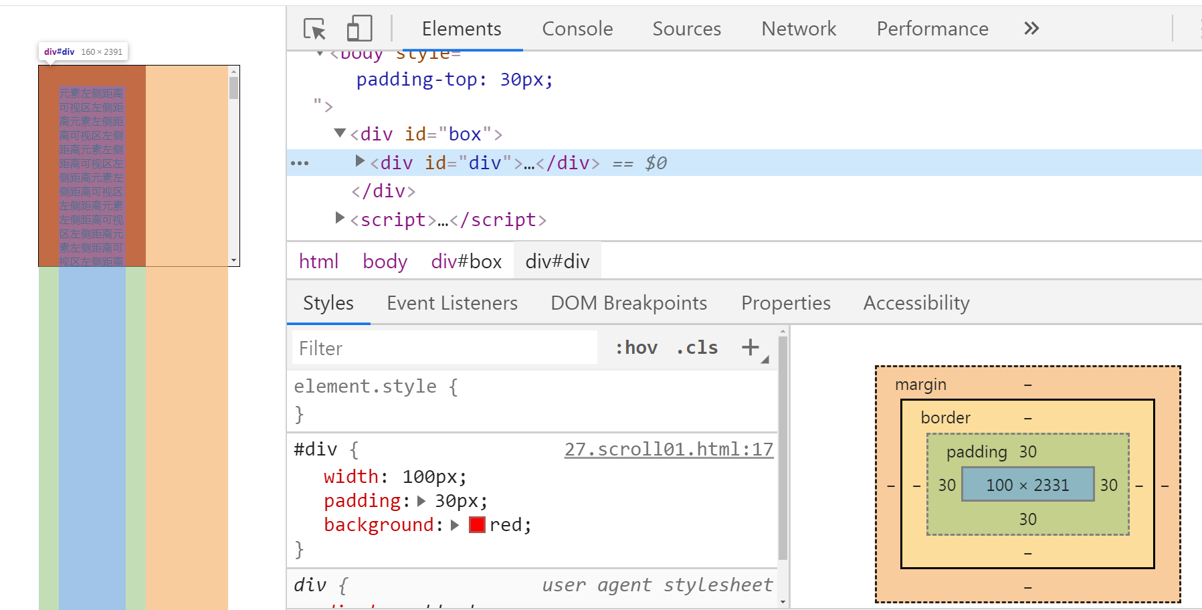1202x610 pixels.
Task: Click the #div selector text
Action: 315,449
